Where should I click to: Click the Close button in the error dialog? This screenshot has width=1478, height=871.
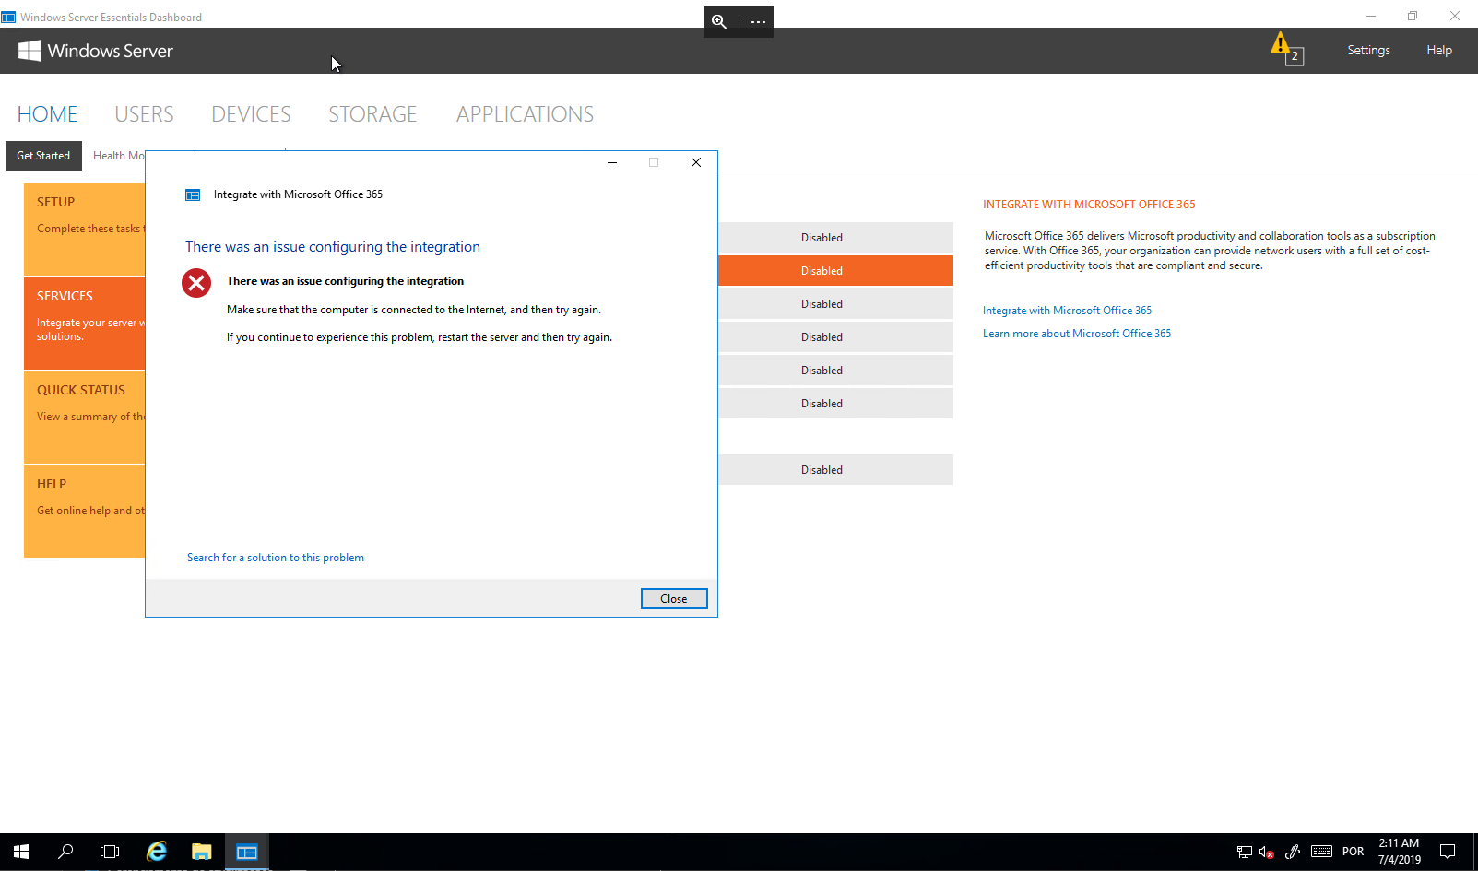673,598
